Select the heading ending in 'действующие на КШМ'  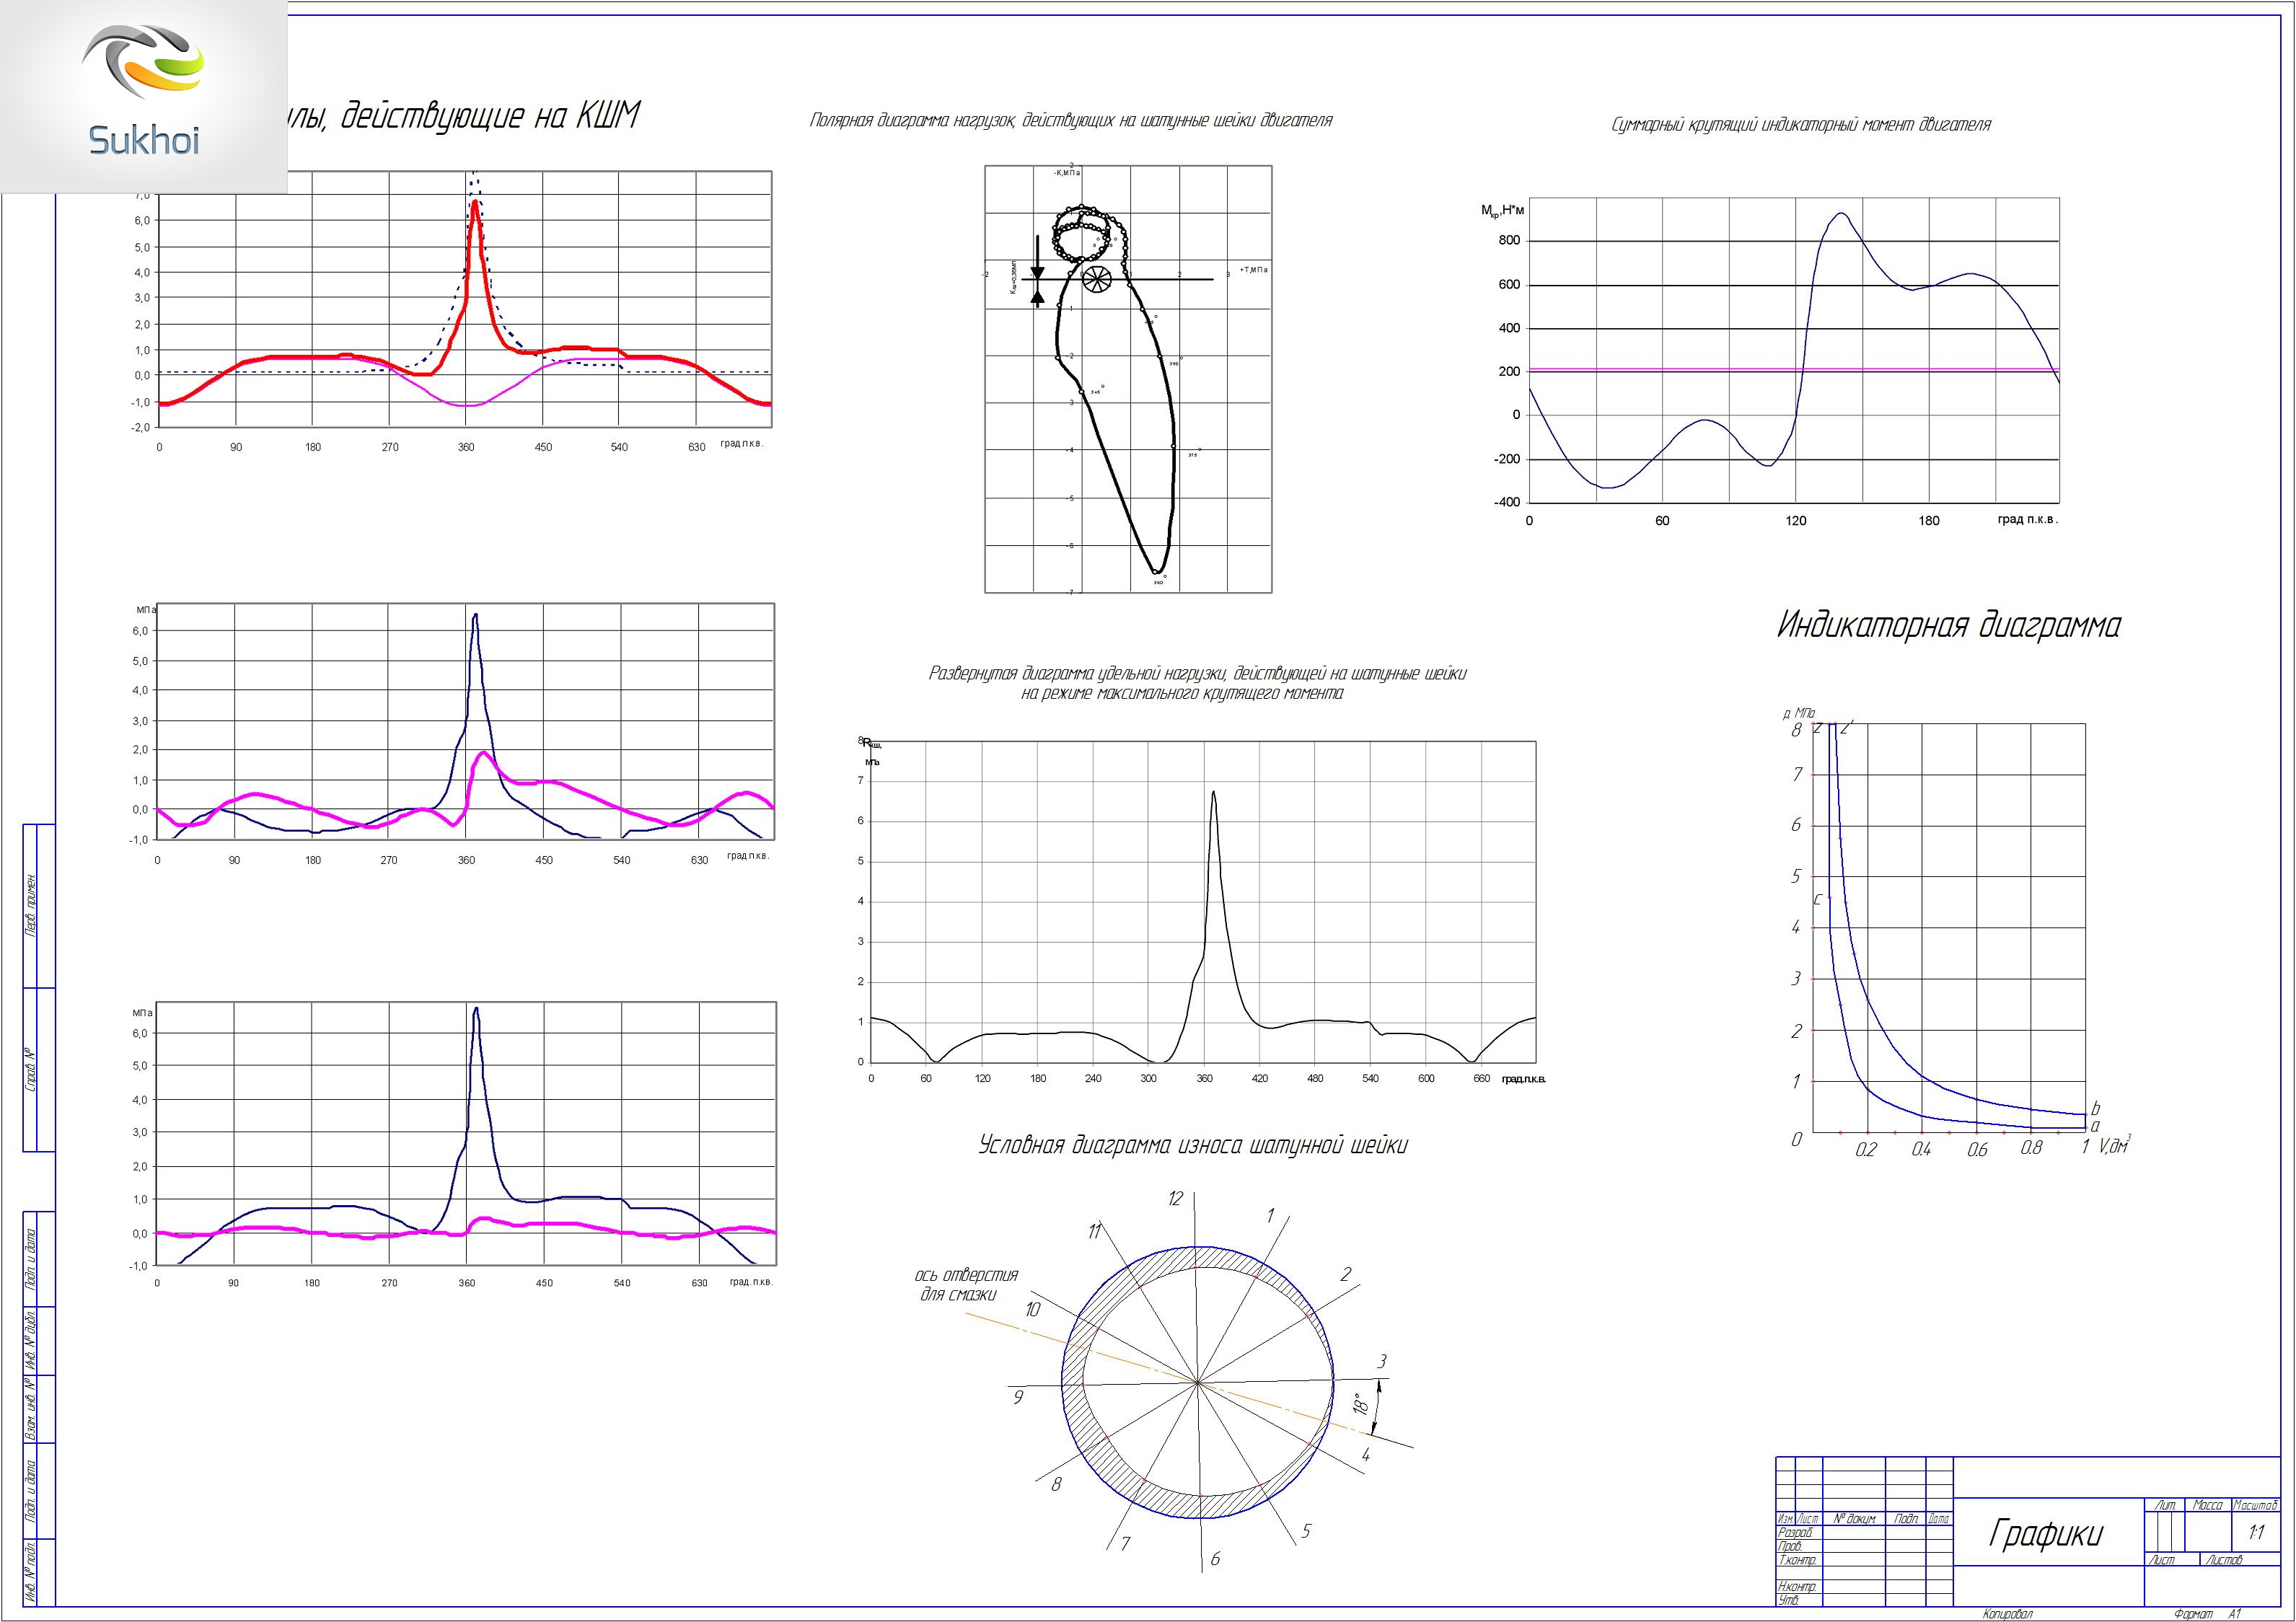464,117
